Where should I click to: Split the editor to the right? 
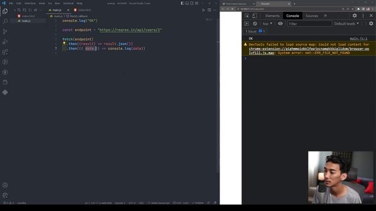209,10
